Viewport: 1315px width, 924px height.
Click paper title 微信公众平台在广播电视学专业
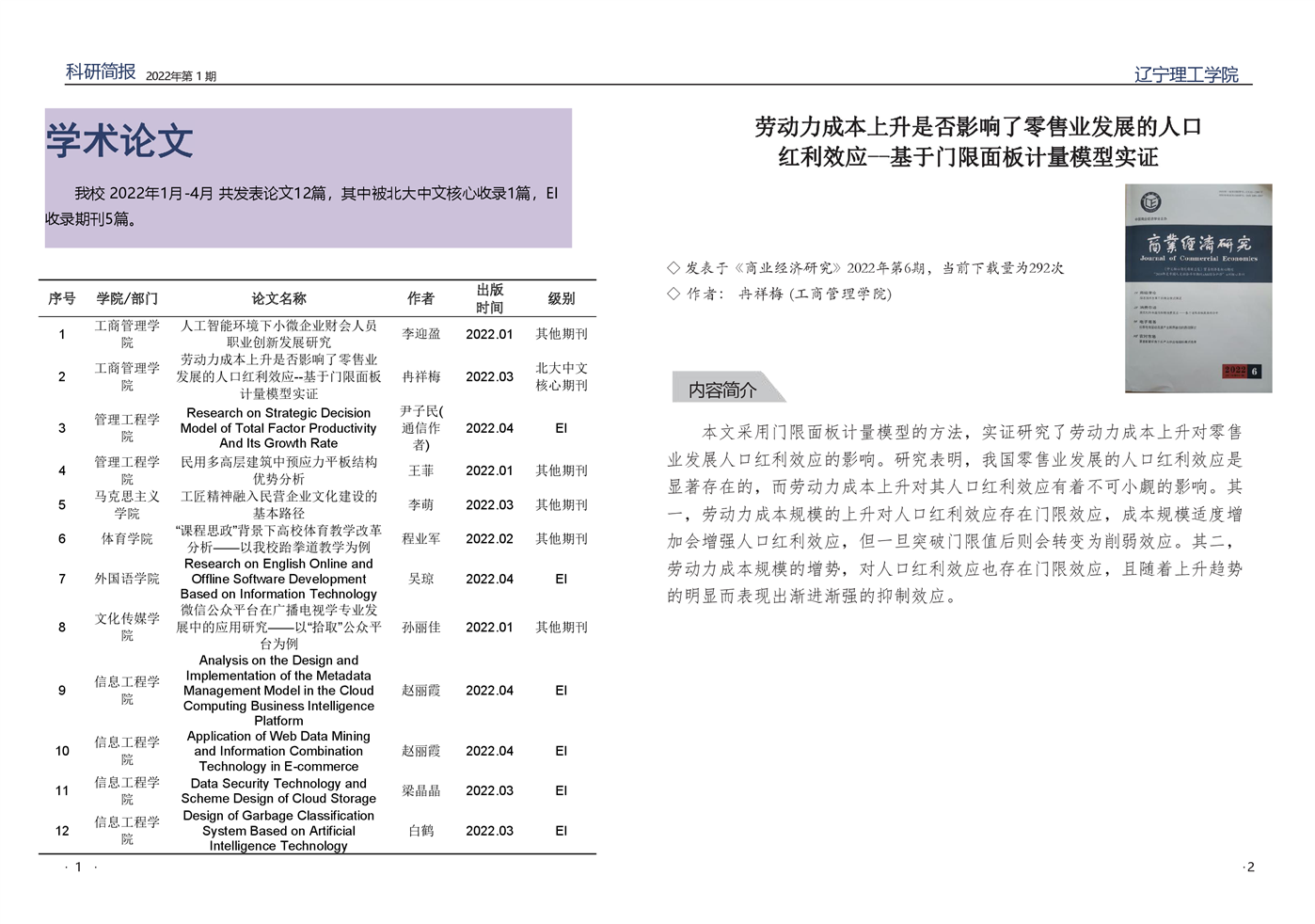278,627
